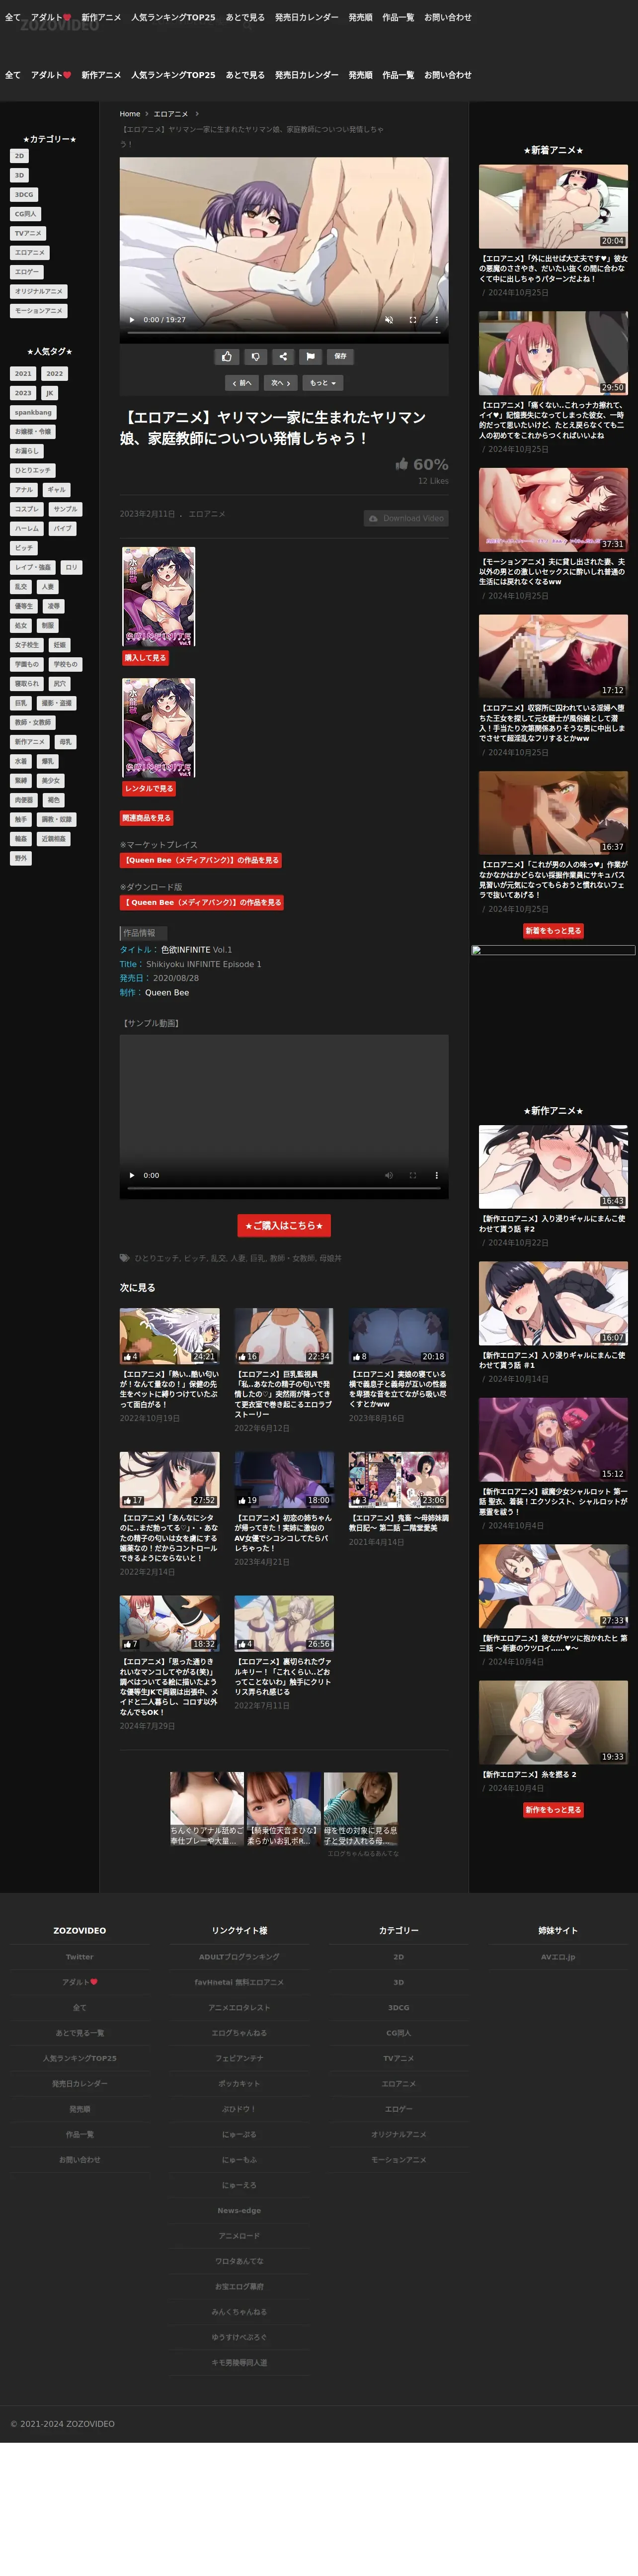Click the sample video fullscreen icon

(x=413, y=1175)
